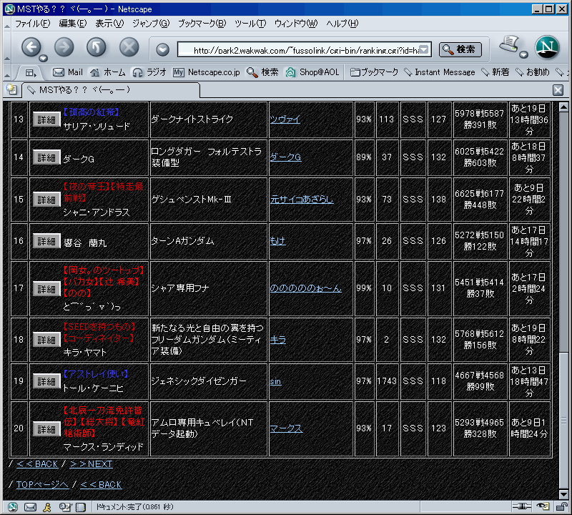The image size is (572, 515).
Task: Open the sin player link
Action: (275, 381)
